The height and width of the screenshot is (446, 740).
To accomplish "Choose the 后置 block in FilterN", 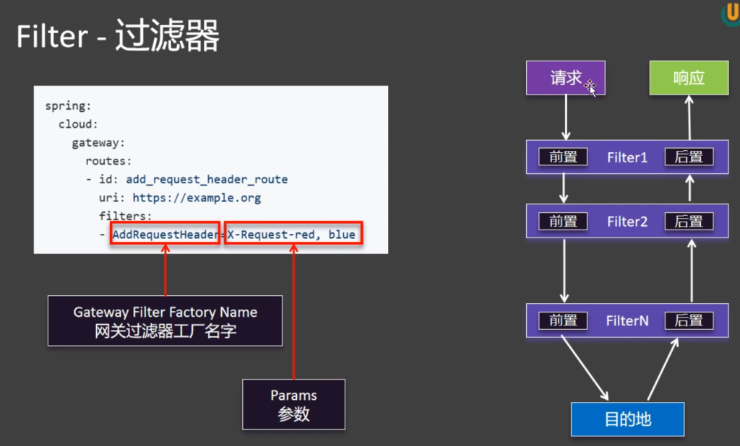I will 688,320.
